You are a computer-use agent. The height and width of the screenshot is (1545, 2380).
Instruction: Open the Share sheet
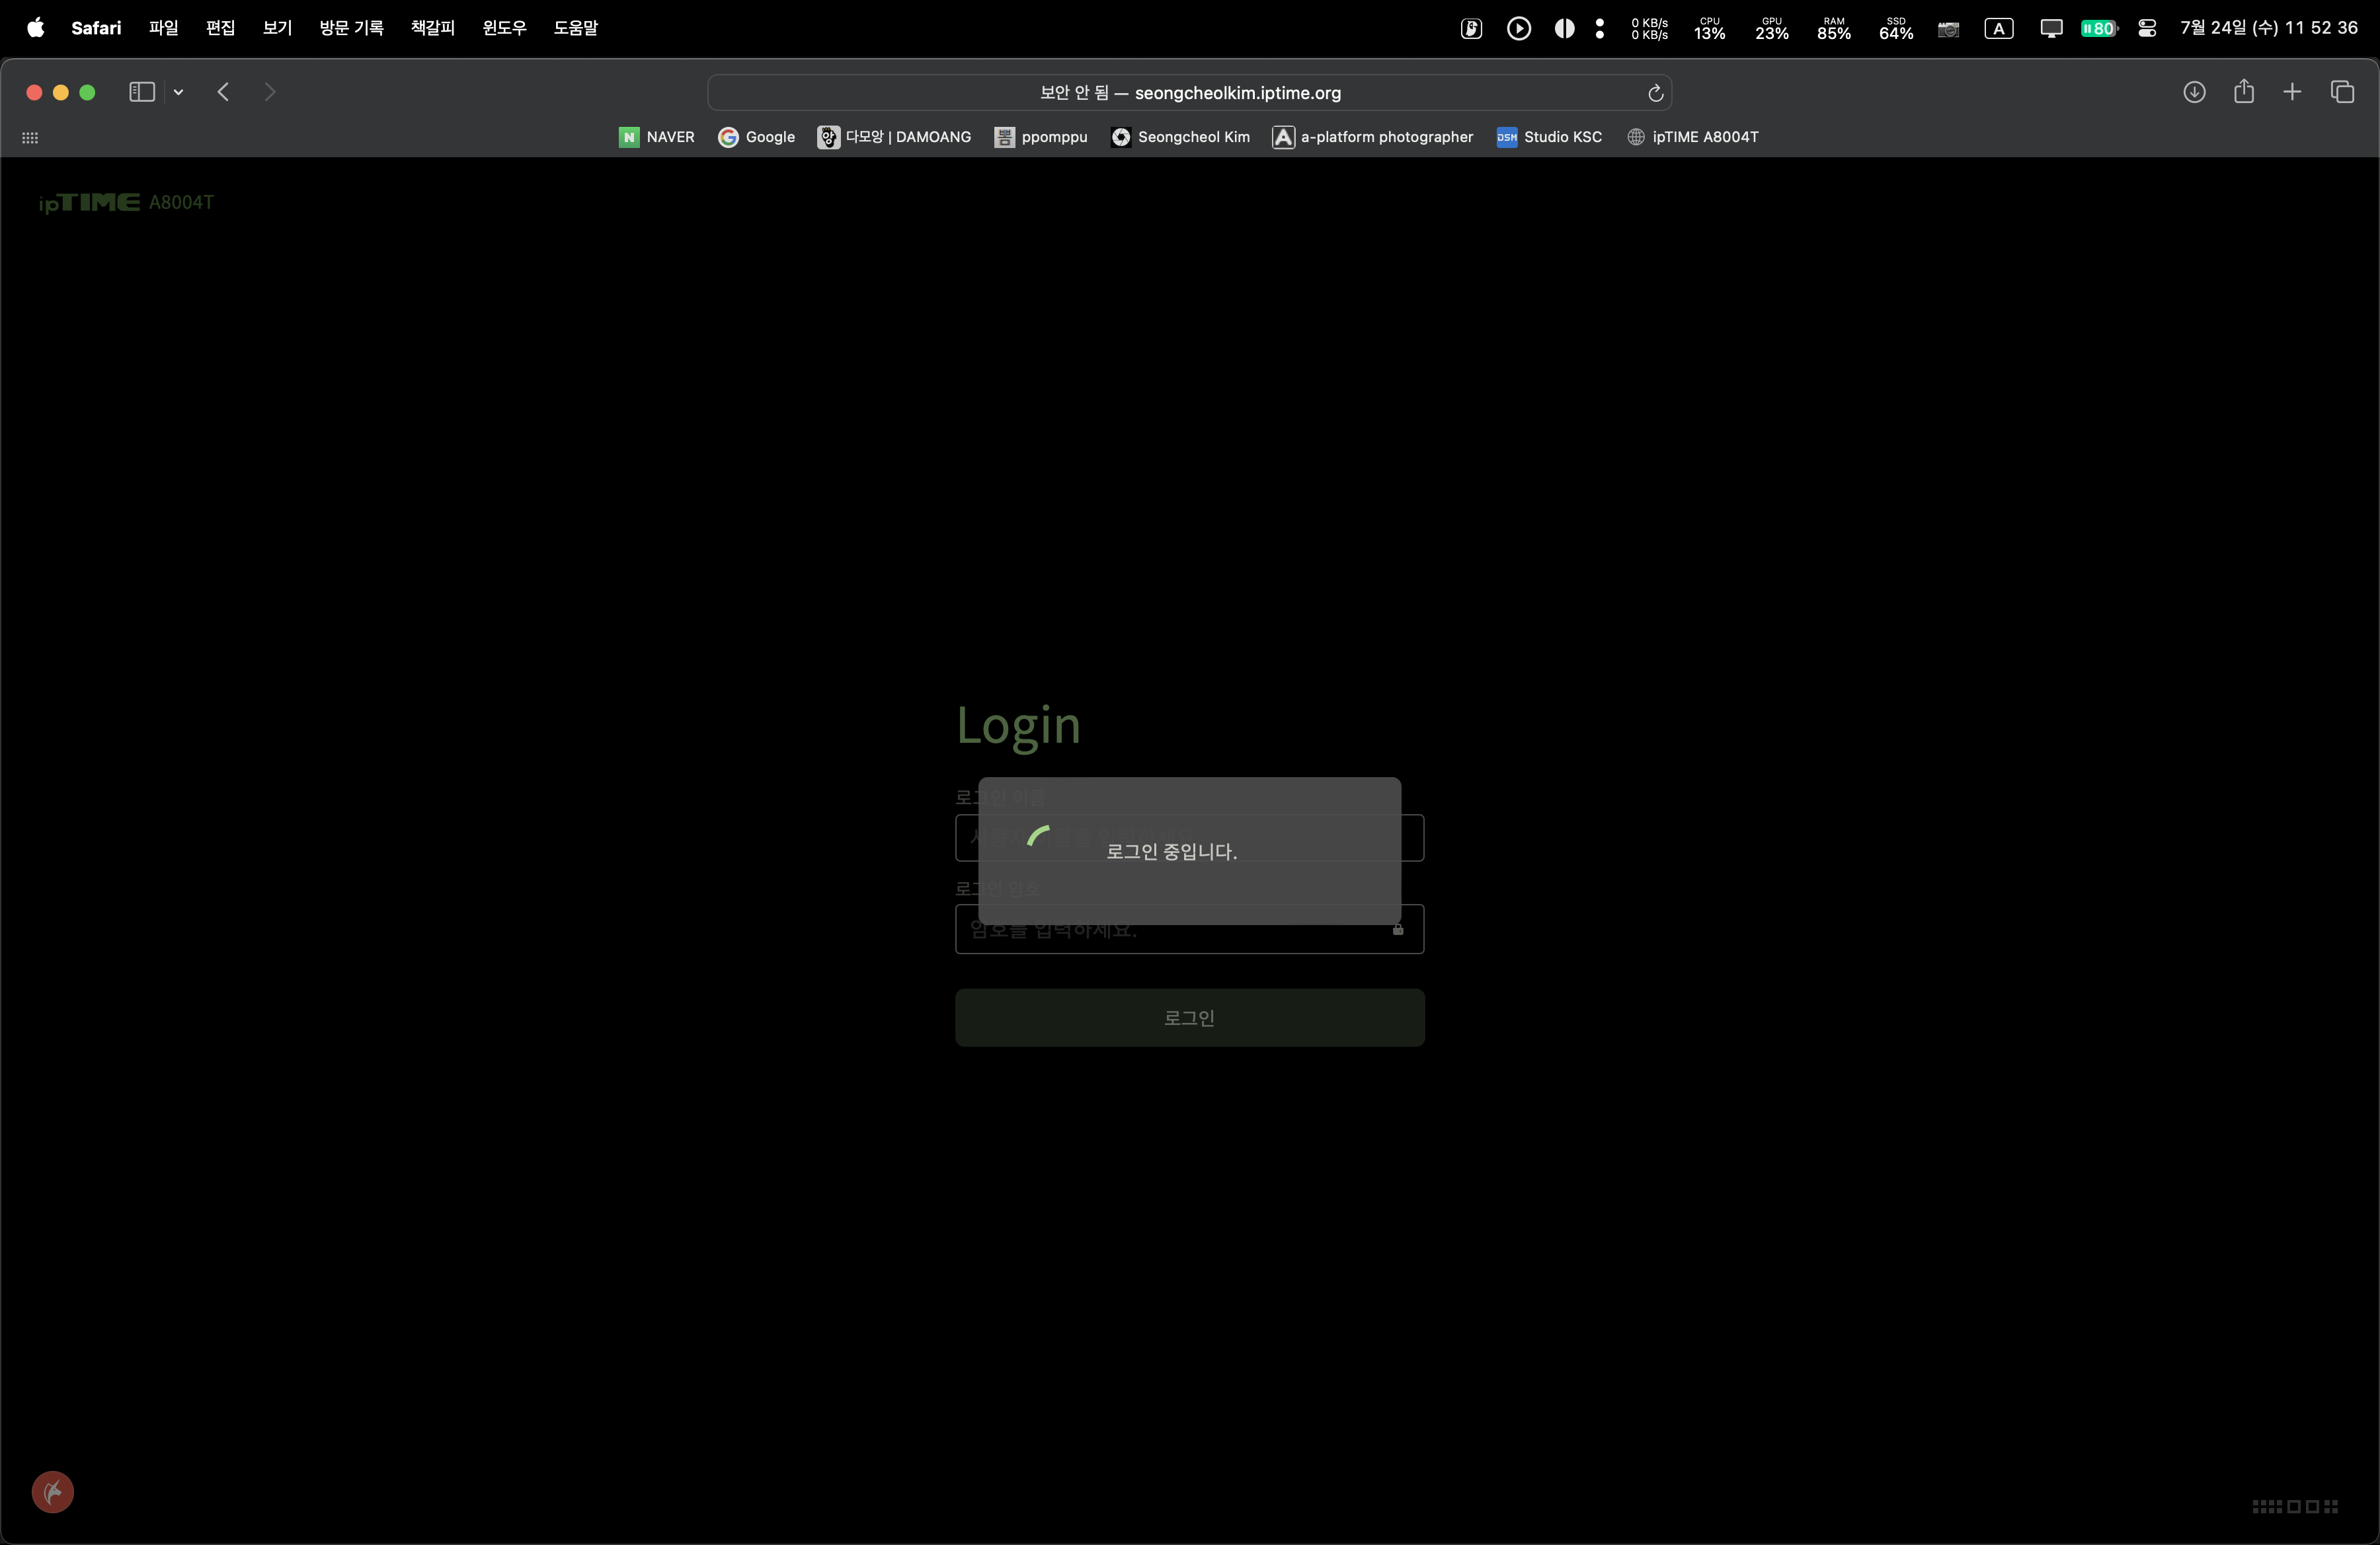(x=2244, y=91)
